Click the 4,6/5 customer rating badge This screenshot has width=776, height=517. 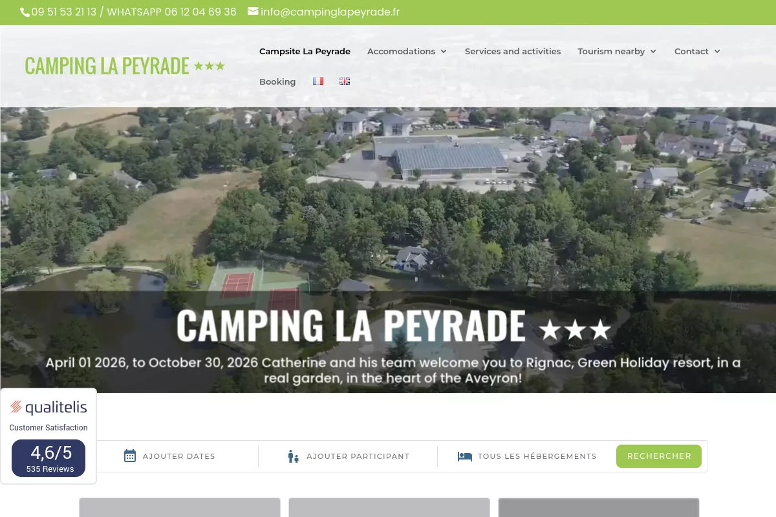(50, 458)
